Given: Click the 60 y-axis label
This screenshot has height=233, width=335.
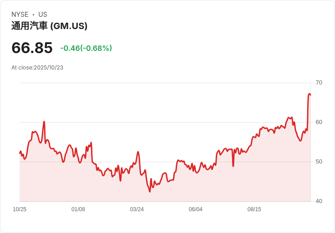Looking at the screenshot, I should pos(319,122).
